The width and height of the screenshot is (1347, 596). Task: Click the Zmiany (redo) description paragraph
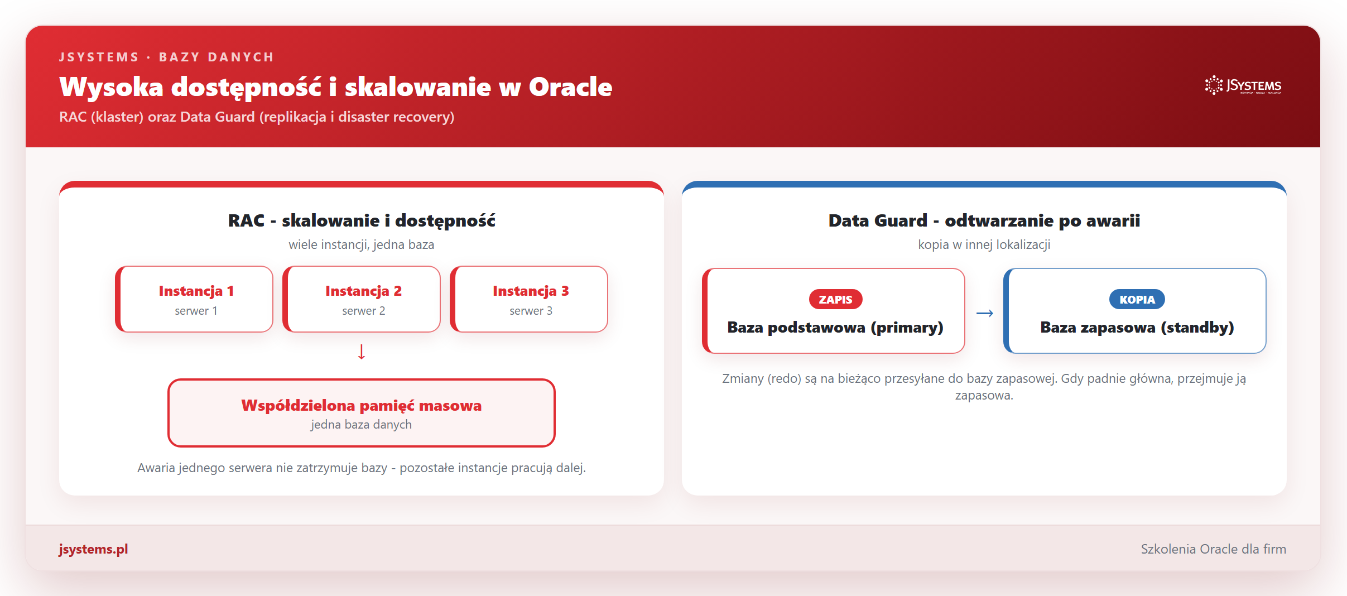click(x=984, y=387)
